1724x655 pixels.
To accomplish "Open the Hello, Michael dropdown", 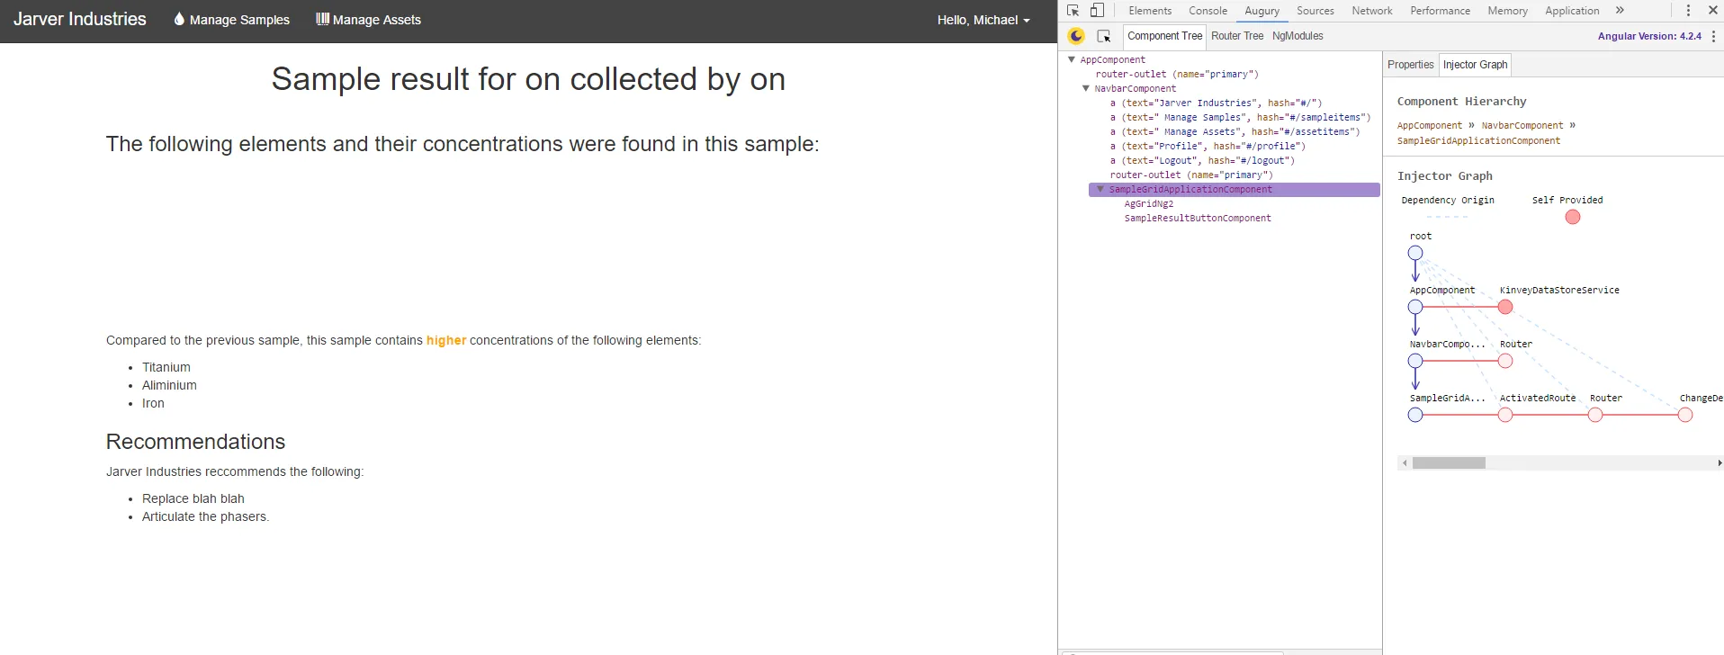I will tap(983, 20).
